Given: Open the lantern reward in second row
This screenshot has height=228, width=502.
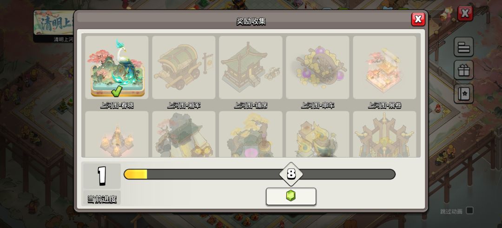Looking at the screenshot, I should point(117,134).
